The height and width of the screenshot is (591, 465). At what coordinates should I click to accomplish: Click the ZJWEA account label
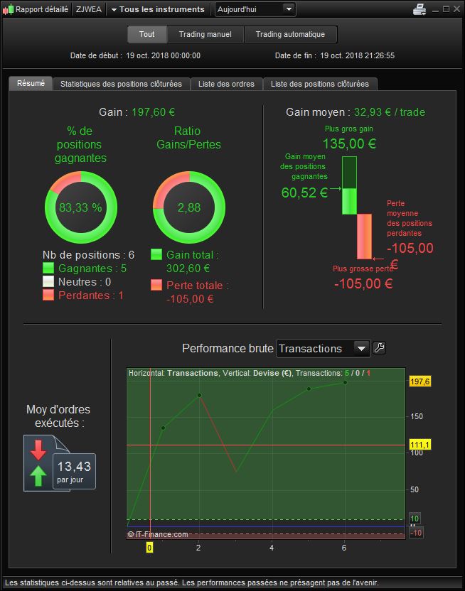tap(89, 9)
